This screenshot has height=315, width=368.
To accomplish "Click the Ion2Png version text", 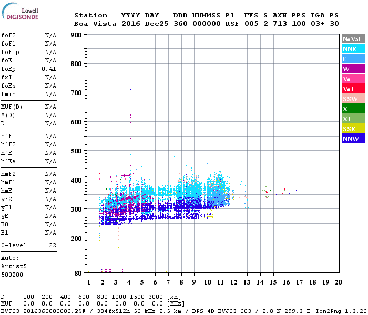I will [341, 311].
